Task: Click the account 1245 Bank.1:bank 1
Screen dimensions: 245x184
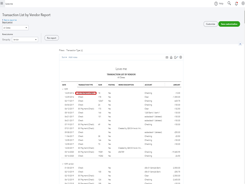Action: click(152, 113)
